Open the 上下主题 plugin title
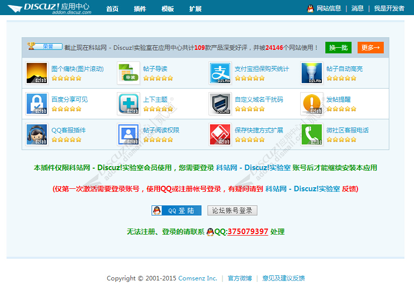414x293 pixels. pyautogui.click(x=155, y=100)
